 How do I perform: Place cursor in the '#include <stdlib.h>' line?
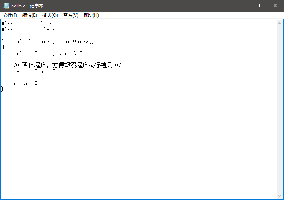point(30,30)
